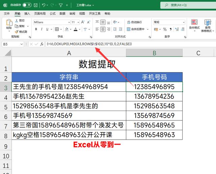Click the increase font size icon

click(x=83, y=22)
